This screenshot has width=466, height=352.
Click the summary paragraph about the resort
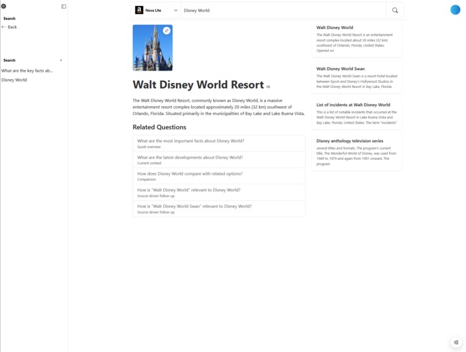point(219,107)
